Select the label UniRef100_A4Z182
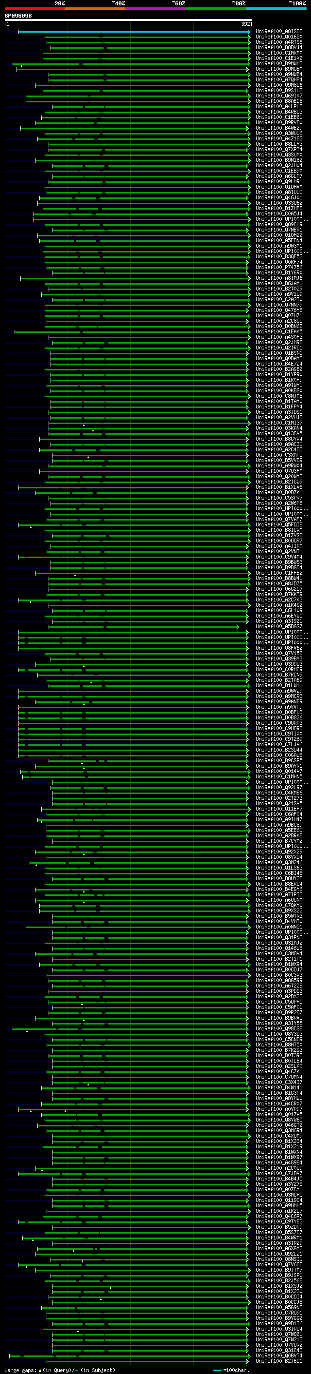 279,139
